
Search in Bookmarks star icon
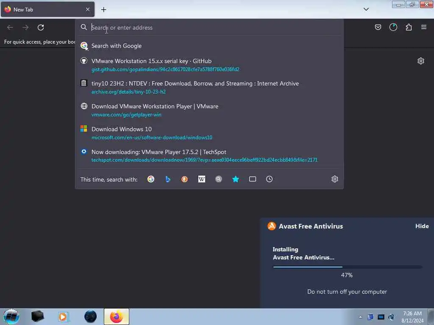236,179
